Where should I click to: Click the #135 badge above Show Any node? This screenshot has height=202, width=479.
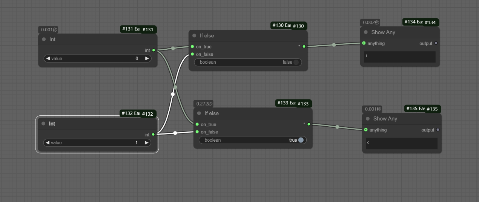(432, 109)
